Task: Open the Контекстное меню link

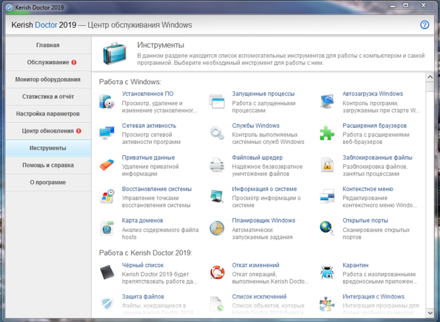Action: tap(368, 189)
